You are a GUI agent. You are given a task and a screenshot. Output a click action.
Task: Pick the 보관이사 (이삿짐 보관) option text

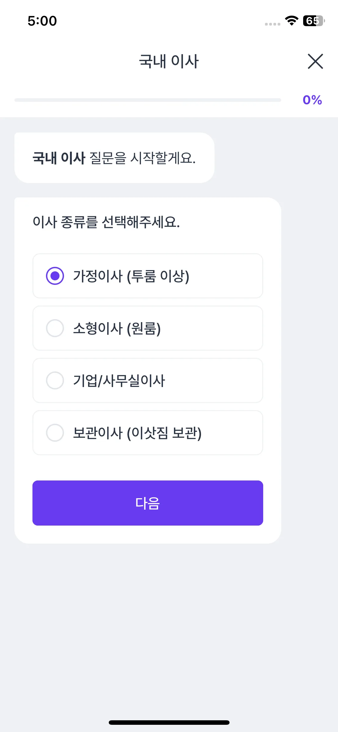(x=137, y=433)
